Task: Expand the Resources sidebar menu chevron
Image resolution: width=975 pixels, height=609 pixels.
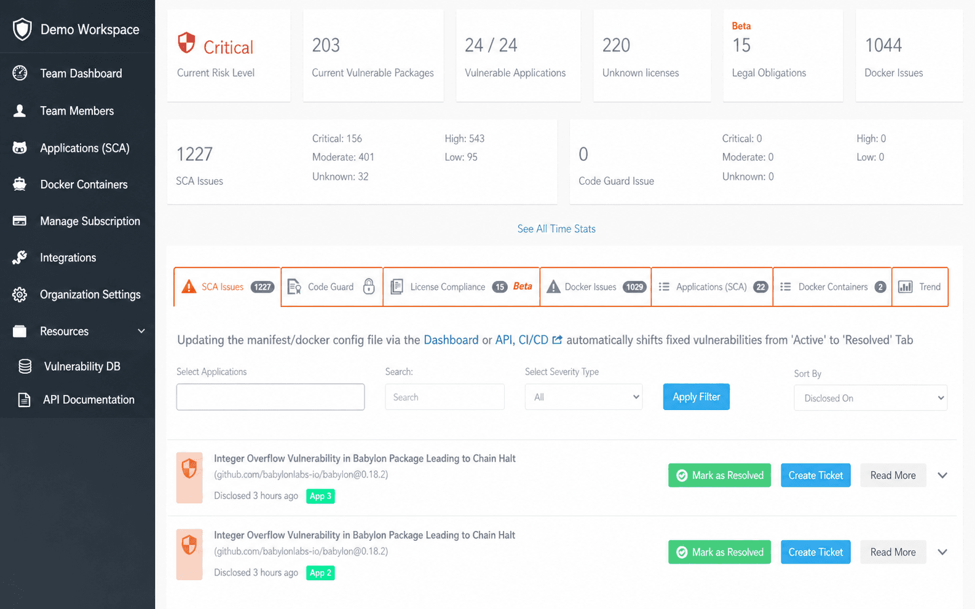Action: point(141,331)
